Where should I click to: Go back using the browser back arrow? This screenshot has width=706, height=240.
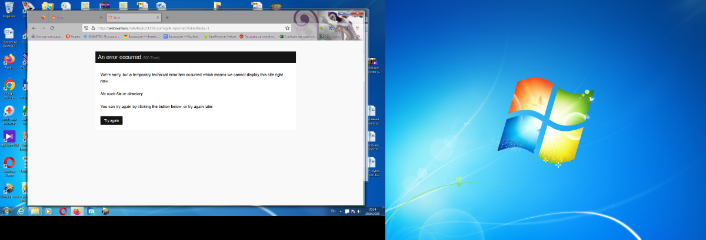(34, 28)
